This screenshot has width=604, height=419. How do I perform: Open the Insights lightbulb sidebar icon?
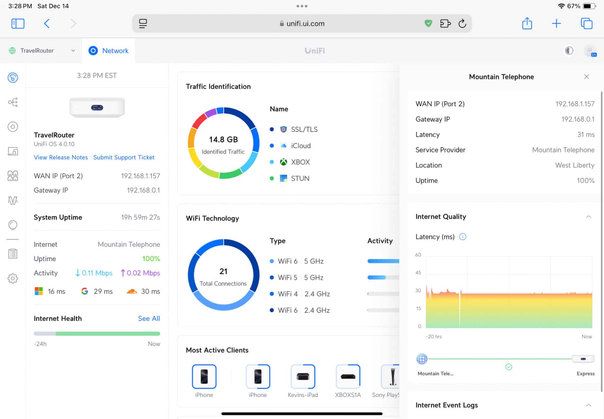(13, 225)
